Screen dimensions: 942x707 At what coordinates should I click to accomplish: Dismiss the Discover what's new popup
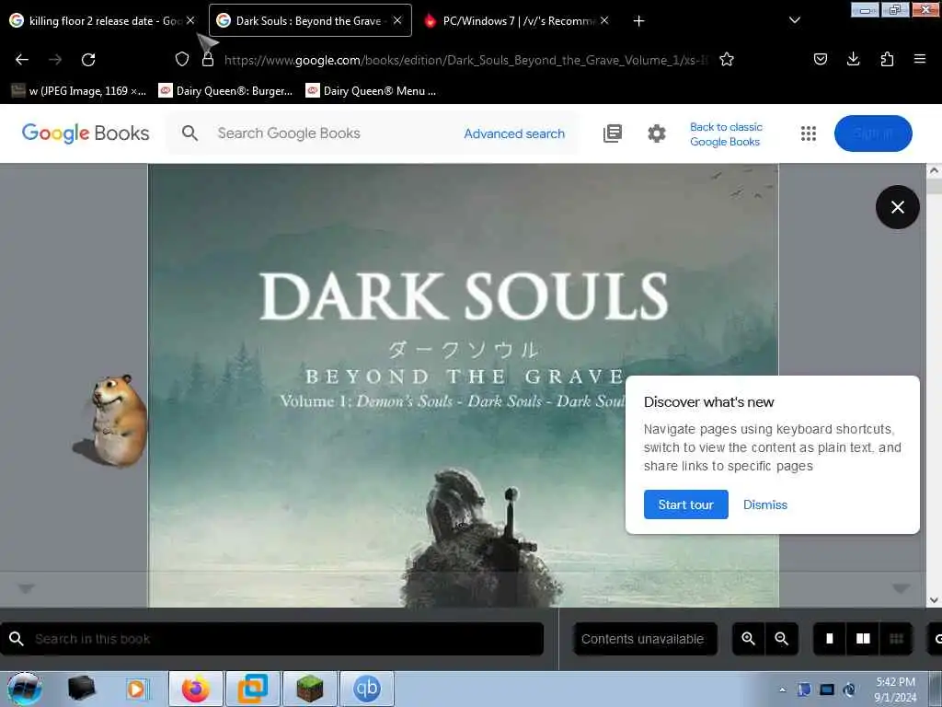tap(764, 504)
